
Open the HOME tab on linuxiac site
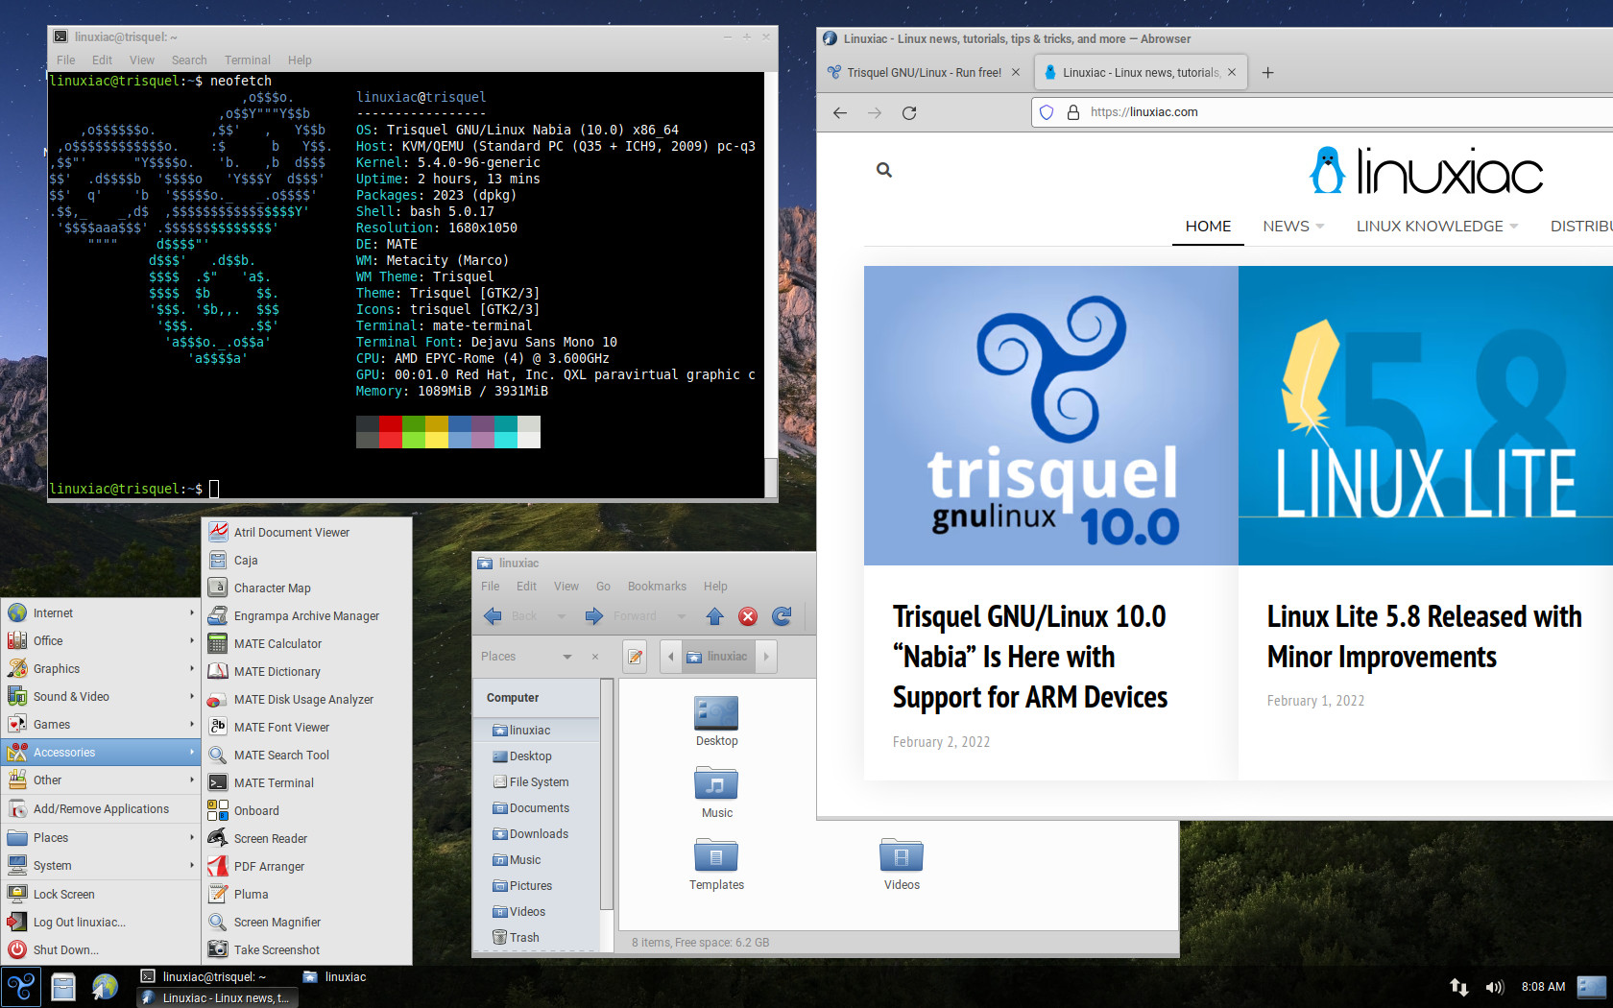[x=1208, y=227]
